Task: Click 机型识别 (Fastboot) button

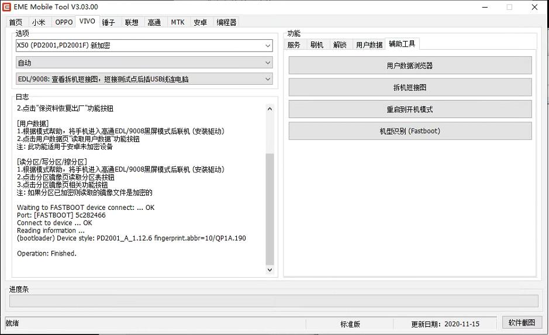Action: click(x=410, y=131)
